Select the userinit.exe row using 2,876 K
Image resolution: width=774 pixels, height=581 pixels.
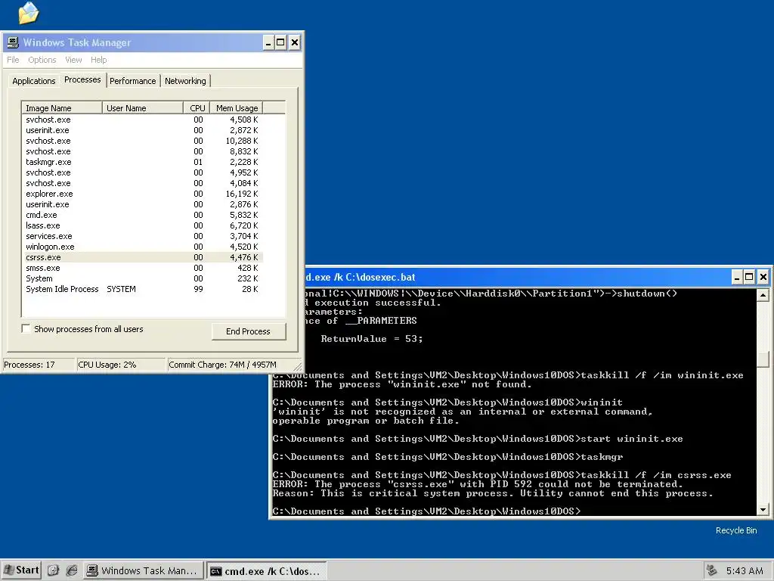pos(143,204)
